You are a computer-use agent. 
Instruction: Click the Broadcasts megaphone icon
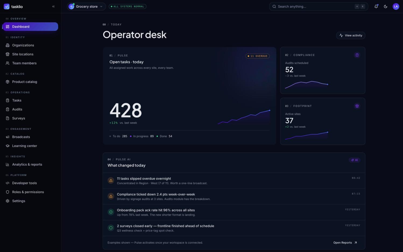pos(8,137)
